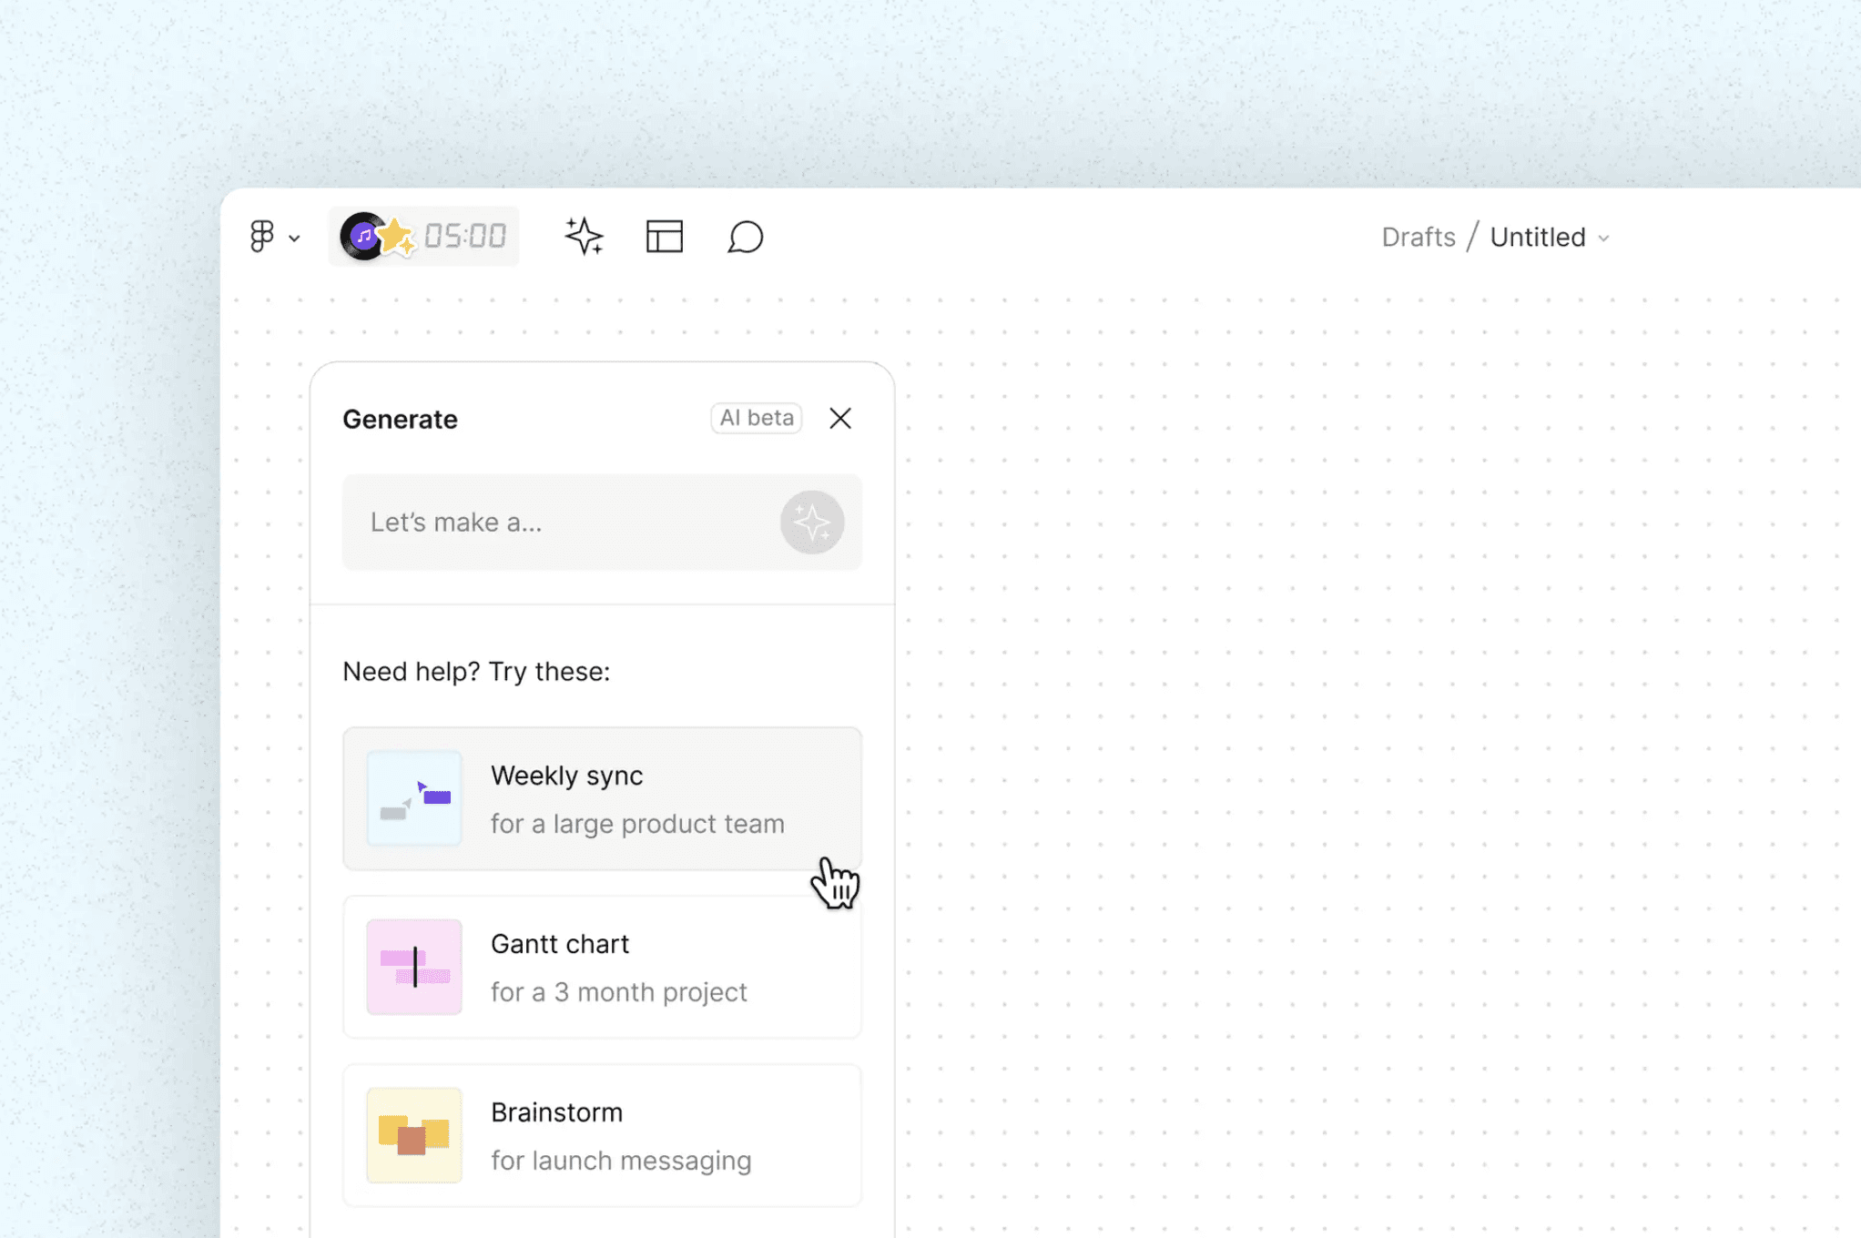Screen dimensions: 1861x1238
Task: Click the yellow star sticker icon
Action: (x=396, y=237)
